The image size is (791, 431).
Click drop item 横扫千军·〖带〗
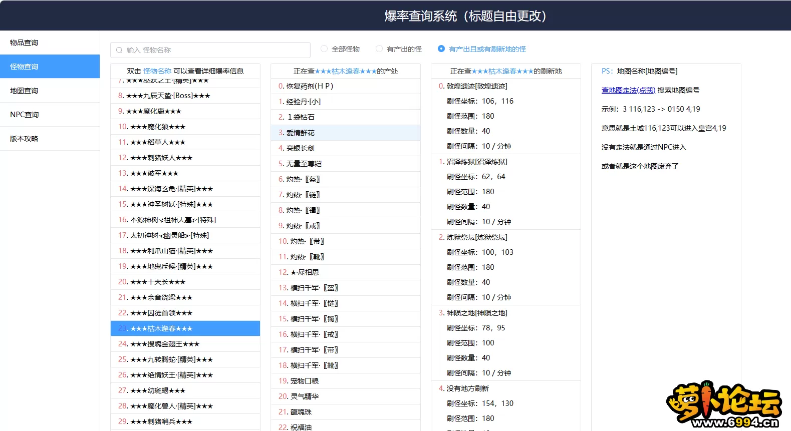pyautogui.click(x=346, y=350)
